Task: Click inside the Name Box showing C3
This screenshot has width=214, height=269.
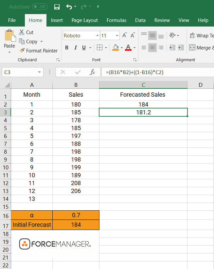Action: [19, 72]
